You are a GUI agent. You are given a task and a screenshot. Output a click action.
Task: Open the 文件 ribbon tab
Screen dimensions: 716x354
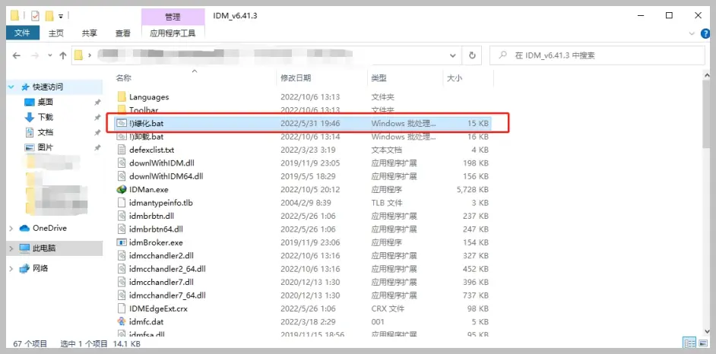click(22, 33)
